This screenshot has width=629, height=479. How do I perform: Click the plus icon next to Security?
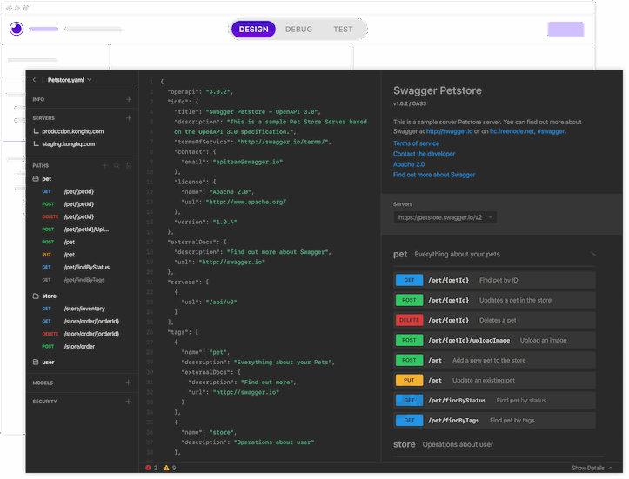coord(129,402)
